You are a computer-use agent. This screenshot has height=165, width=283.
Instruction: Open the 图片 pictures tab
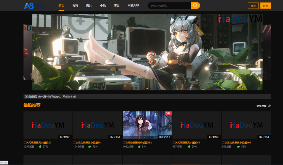click(x=89, y=6)
